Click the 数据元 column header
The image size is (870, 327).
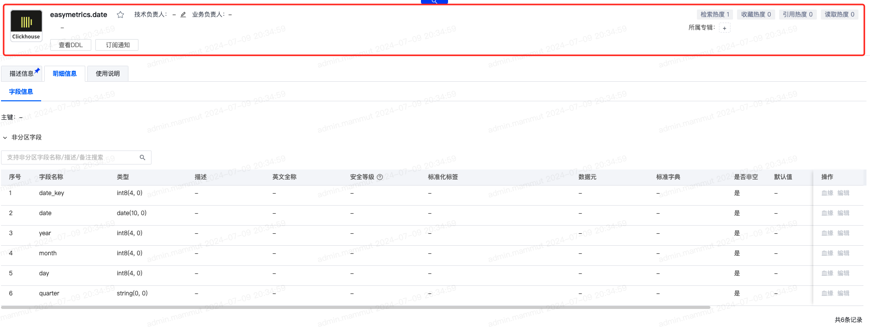coord(588,177)
